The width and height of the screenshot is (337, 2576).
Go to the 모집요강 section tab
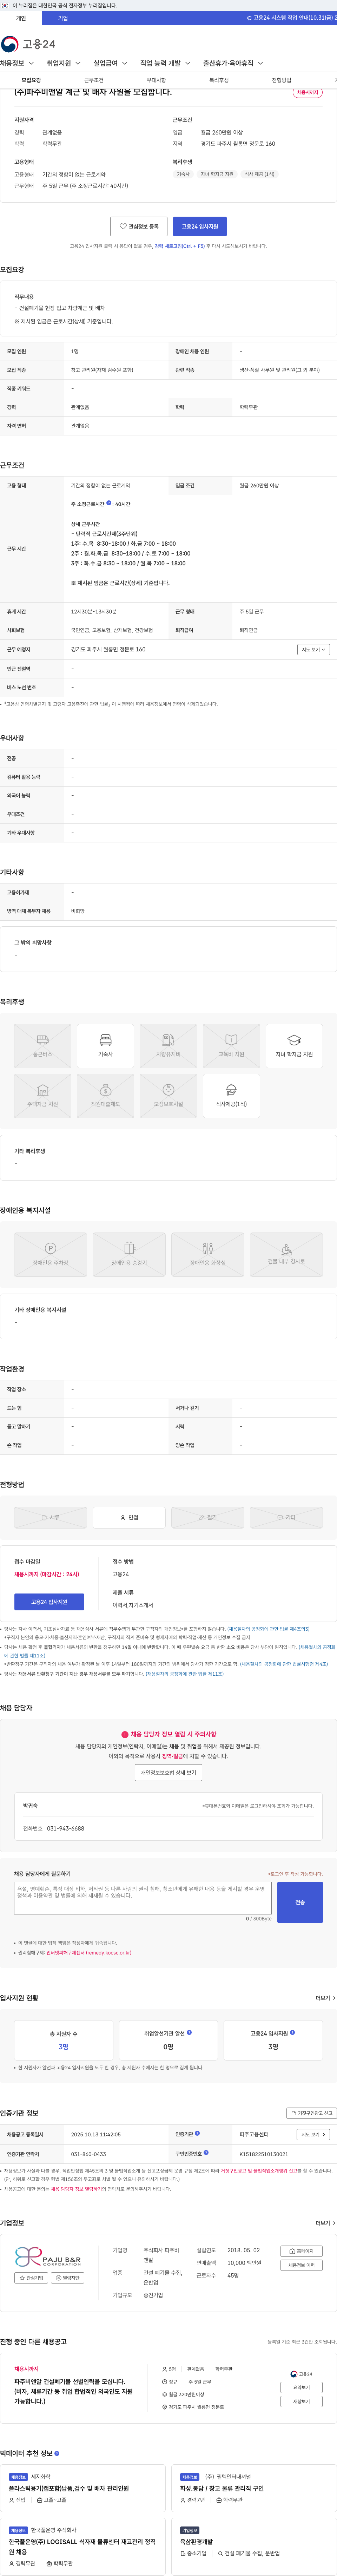coord(31,80)
